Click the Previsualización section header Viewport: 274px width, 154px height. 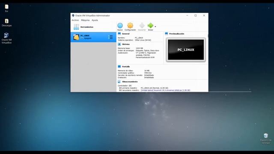point(176,34)
